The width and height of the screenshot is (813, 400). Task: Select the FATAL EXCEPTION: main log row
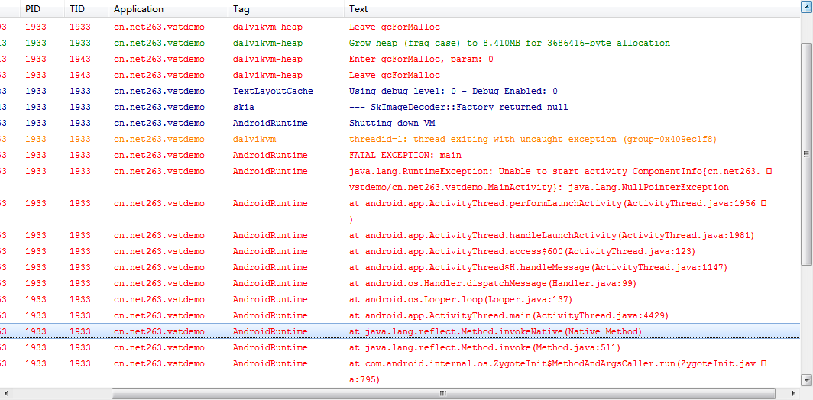coord(400,155)
